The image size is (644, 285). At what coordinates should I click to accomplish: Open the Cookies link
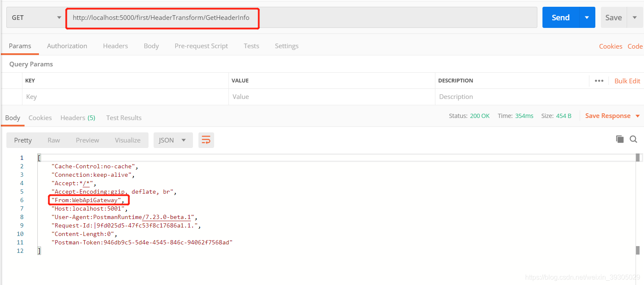[611, 46]
